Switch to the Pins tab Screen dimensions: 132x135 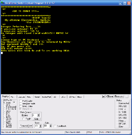[30, 97]
